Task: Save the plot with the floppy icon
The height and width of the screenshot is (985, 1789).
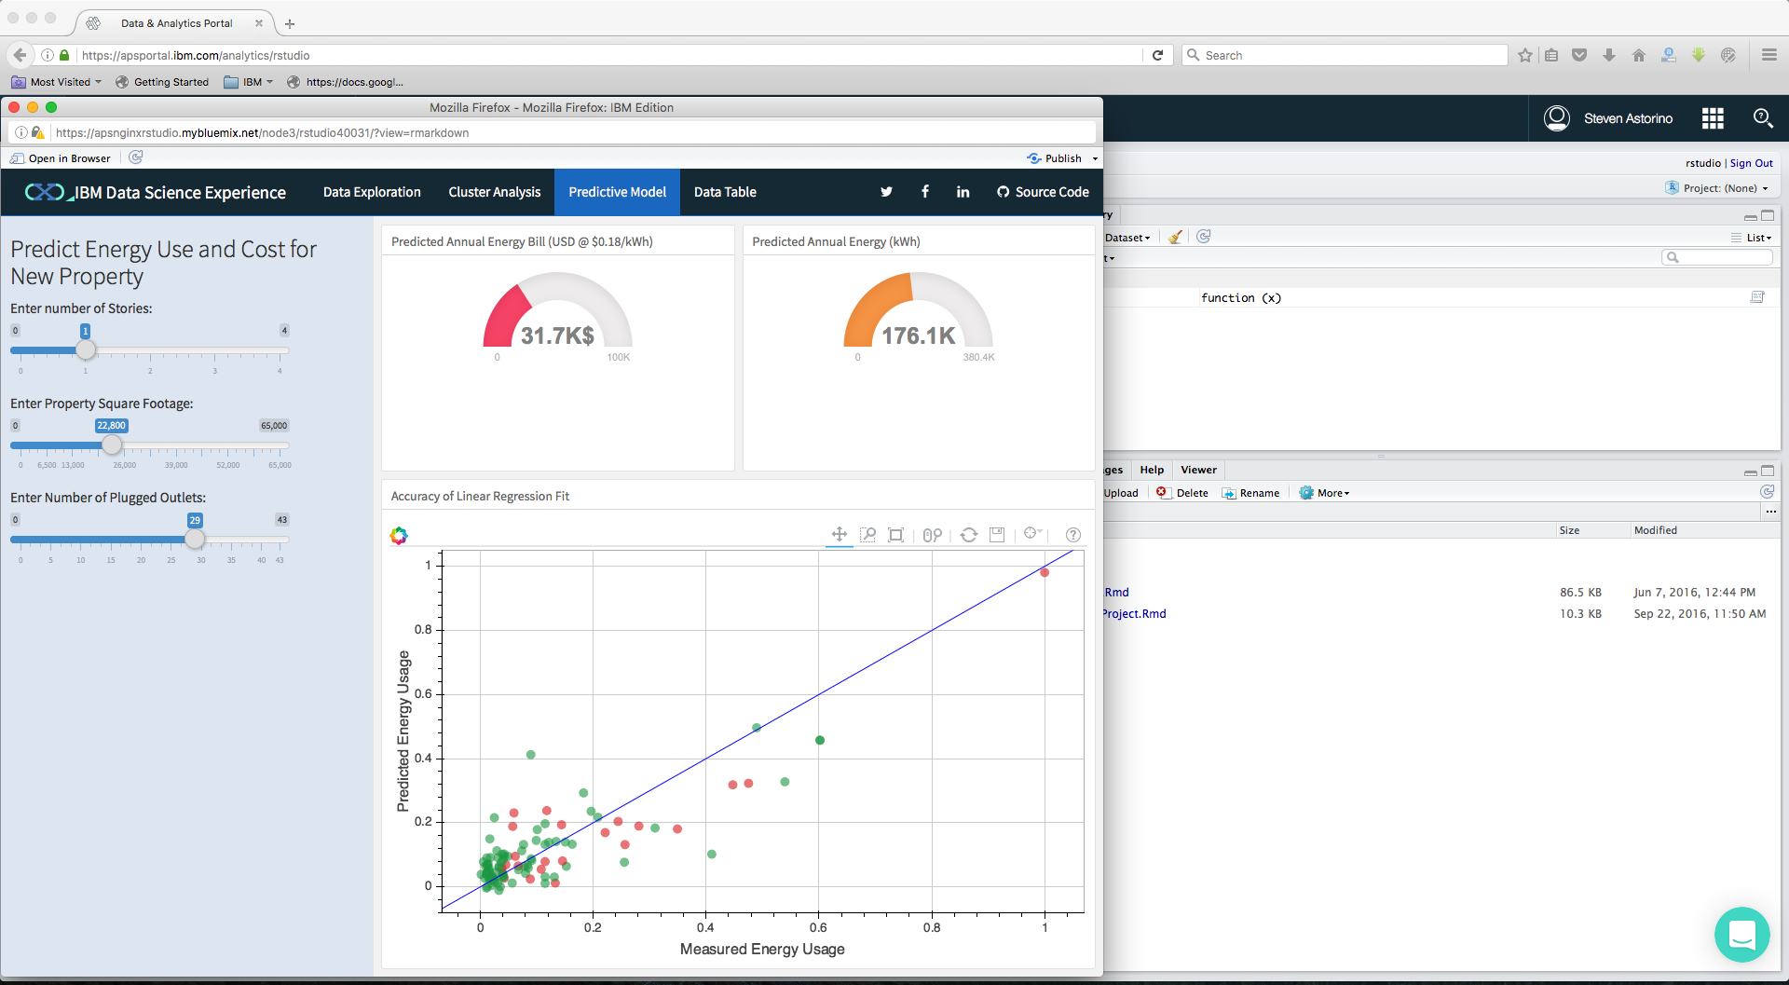Action: [997, 534]
